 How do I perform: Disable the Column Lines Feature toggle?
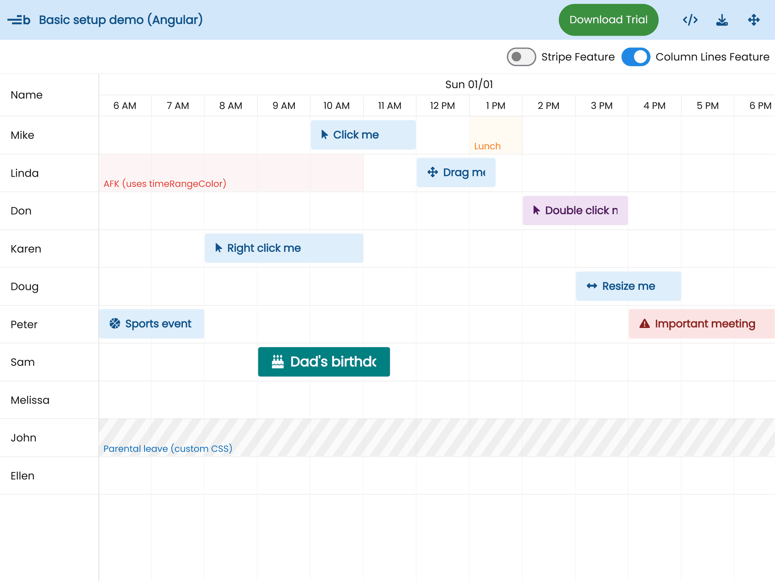point(636,57)
